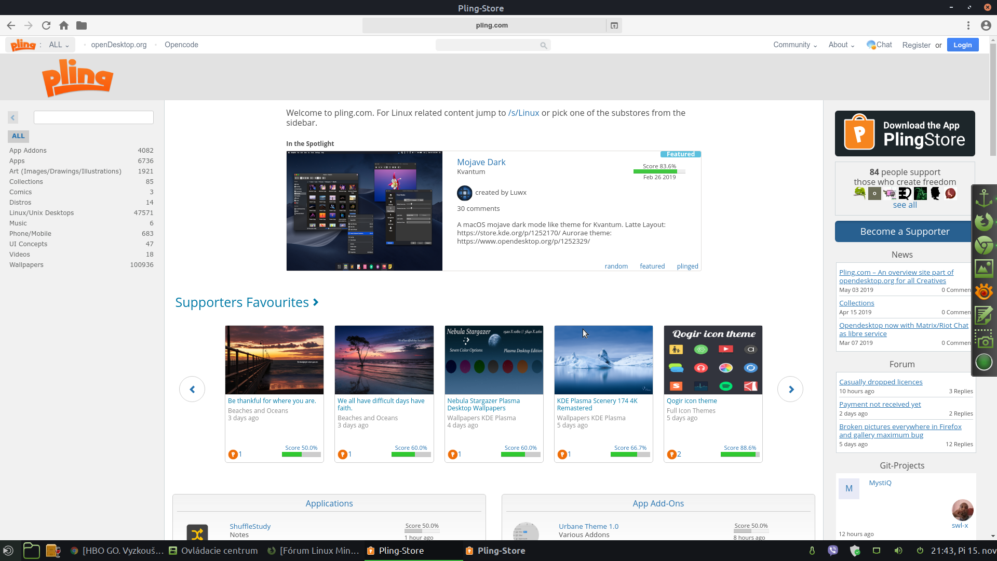Open the About dropdown menu
Viewport: 997px width, 561px height.
click(x=841, y=45)
